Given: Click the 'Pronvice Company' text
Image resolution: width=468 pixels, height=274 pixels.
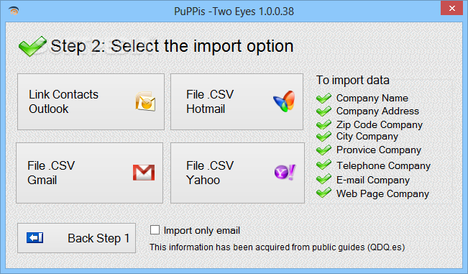Looking at the screenshot, I should pos(379,150).
